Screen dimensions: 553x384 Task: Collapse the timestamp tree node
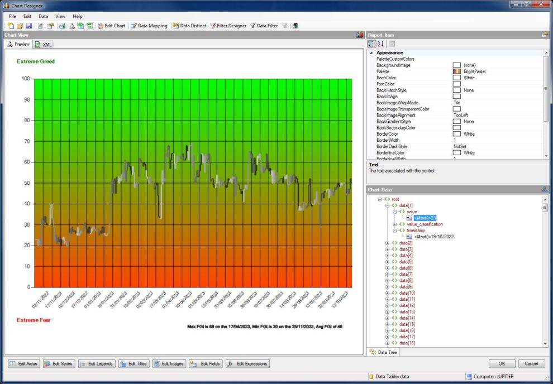[x=394, y=231]
